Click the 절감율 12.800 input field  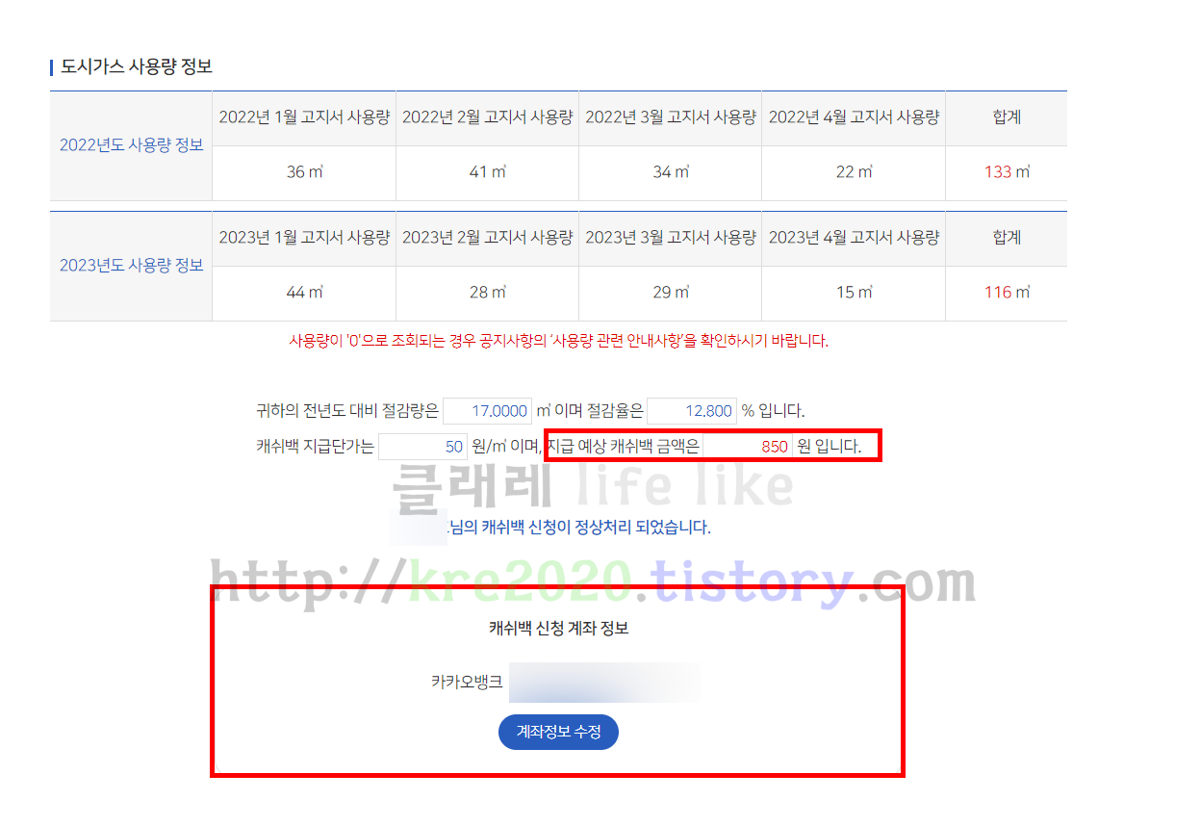pos(692,411)
